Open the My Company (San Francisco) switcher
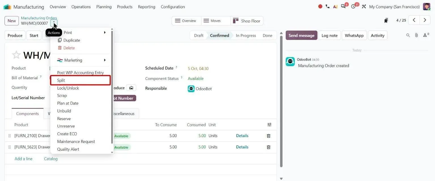The image size is (435, 181). pyautogui.click(x=394, y=7)
